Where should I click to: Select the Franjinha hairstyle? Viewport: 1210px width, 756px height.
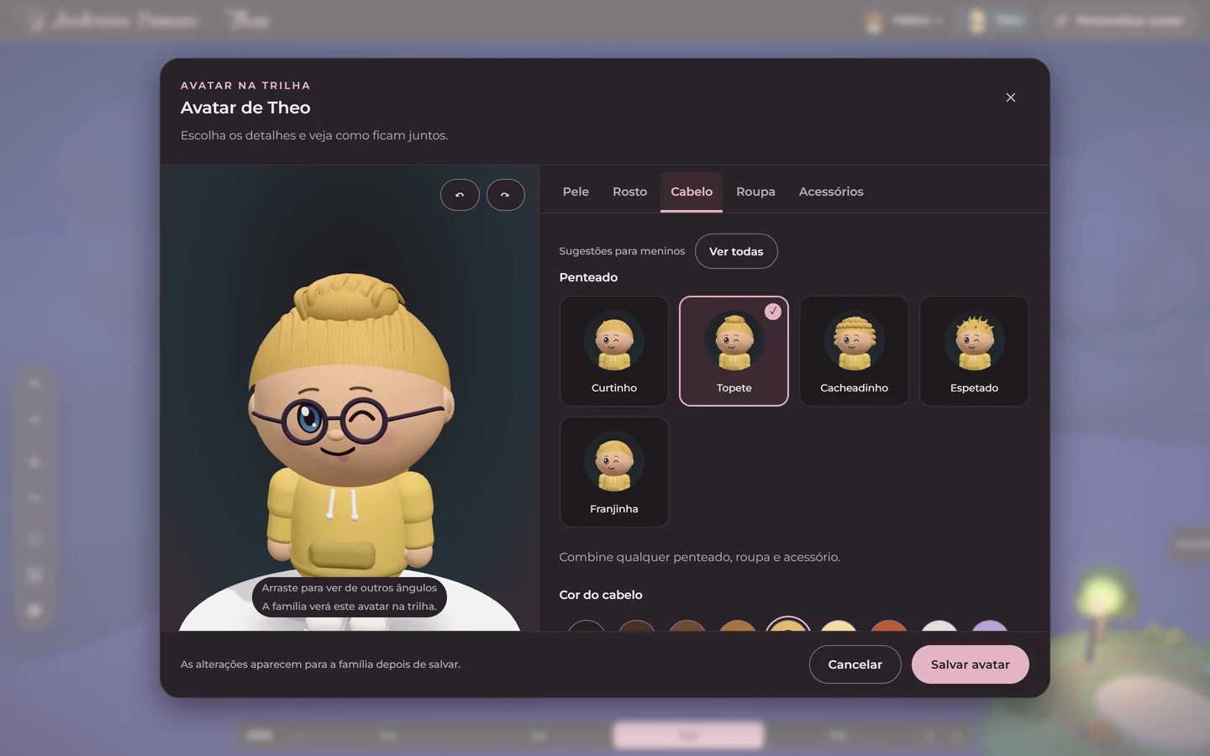coord(614,472)
